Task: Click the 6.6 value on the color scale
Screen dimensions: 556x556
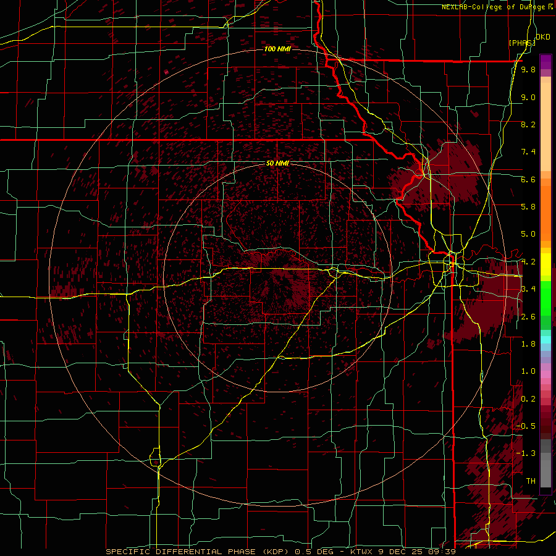Action: [528, 179]
